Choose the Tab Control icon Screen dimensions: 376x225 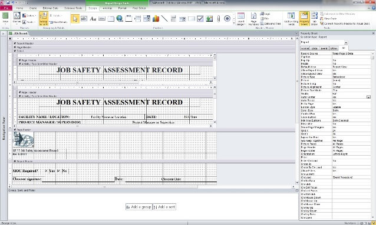(111, 18)
